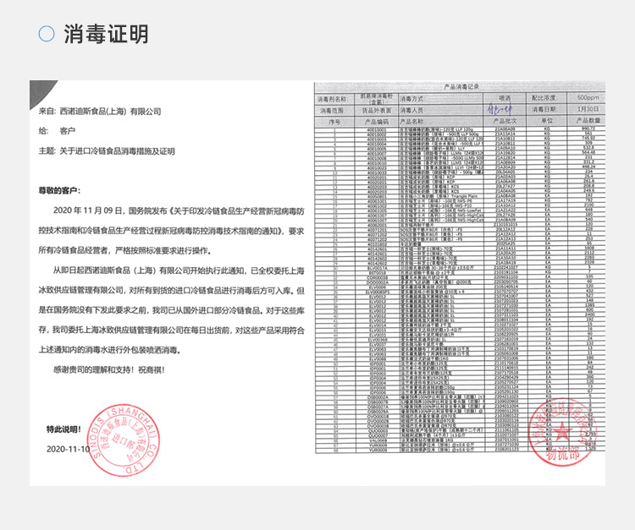This screenshot has height=530, width=635.
Task: Click the subject line 关于进口冷链食品消毒措施及证明
Action: tap(117, 151)
